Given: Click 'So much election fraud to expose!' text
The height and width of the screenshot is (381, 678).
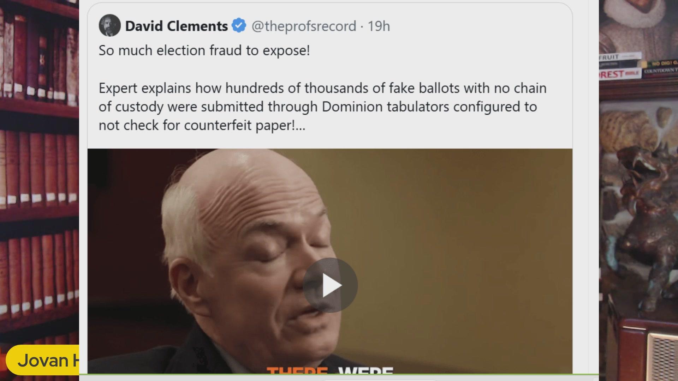Looking at the screenshot, I should (x=204, y=50).
